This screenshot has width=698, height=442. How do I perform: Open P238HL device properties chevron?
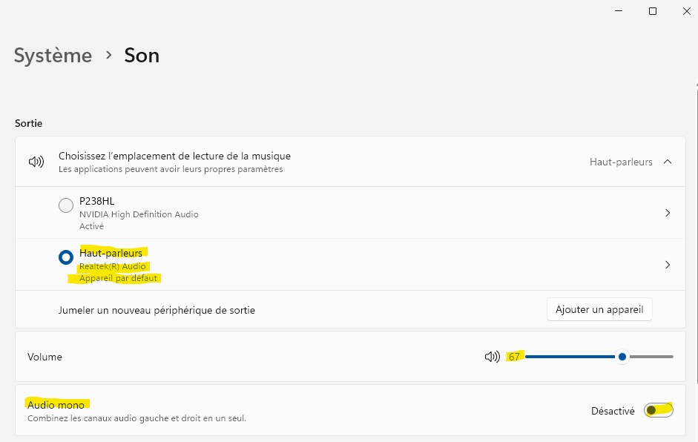[x=668, y=213]
